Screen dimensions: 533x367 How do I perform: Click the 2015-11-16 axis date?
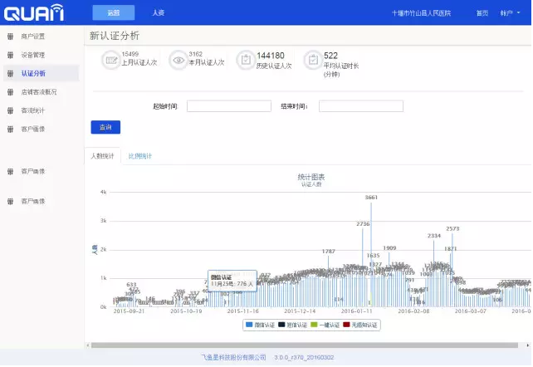242,311
